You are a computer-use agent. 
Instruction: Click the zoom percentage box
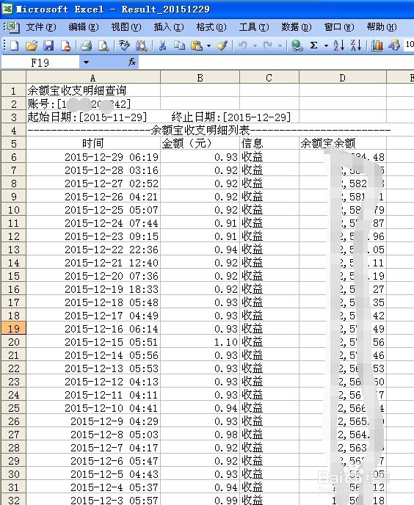(x=409, y=45)
